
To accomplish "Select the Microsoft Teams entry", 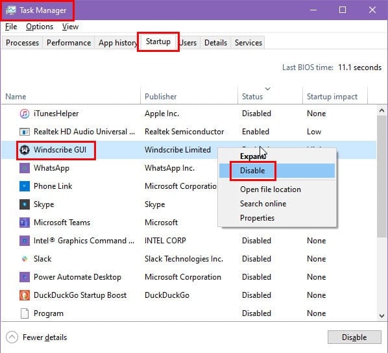I will (62, 223).
